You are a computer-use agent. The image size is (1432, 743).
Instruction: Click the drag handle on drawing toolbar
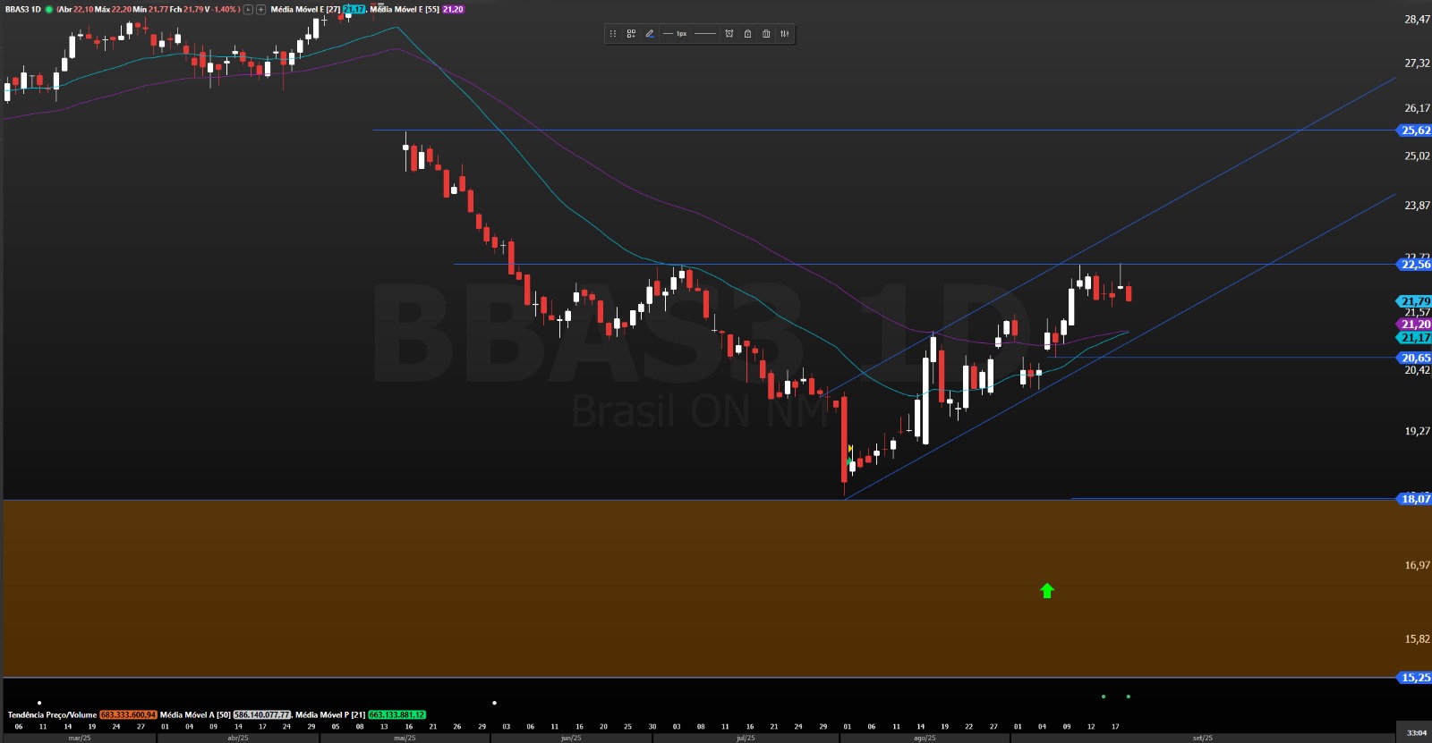[x=613, y=34]
